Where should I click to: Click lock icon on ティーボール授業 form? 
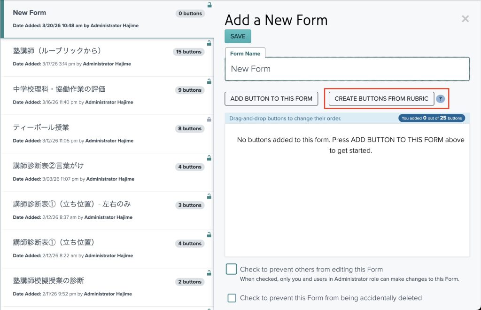(x=209, y=119)
